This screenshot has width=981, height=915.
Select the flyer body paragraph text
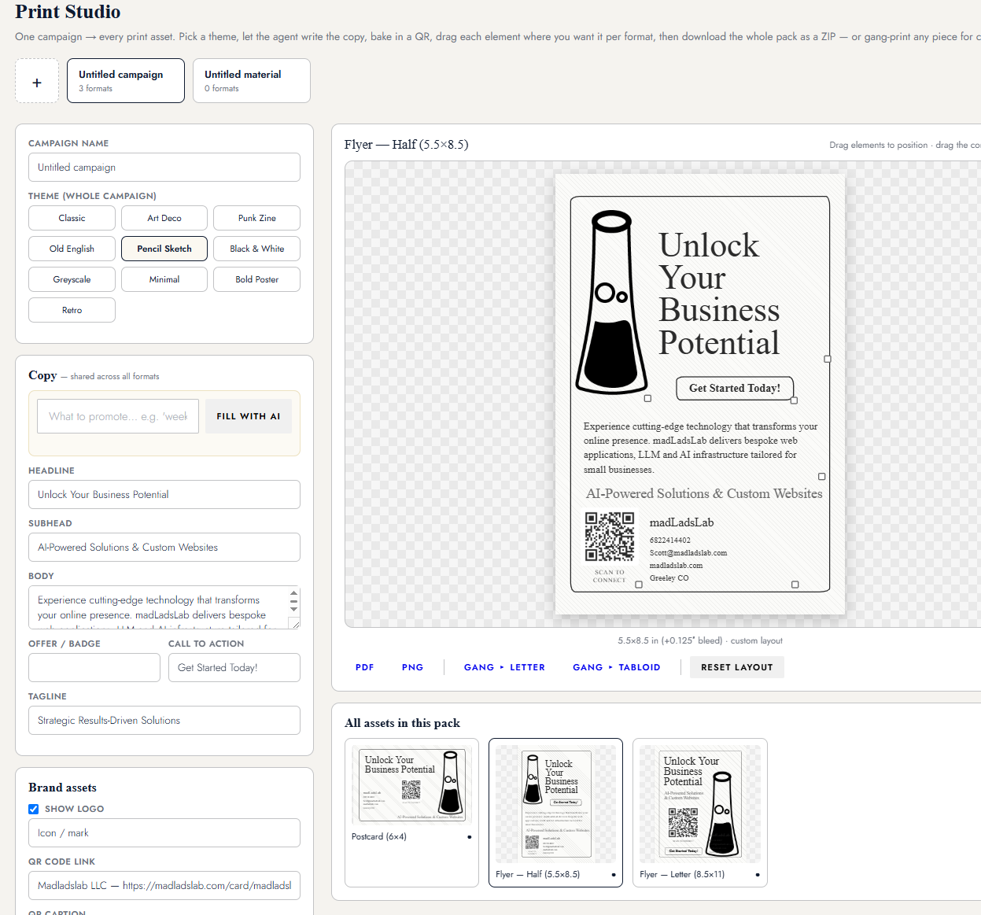[x=700, y=448]
